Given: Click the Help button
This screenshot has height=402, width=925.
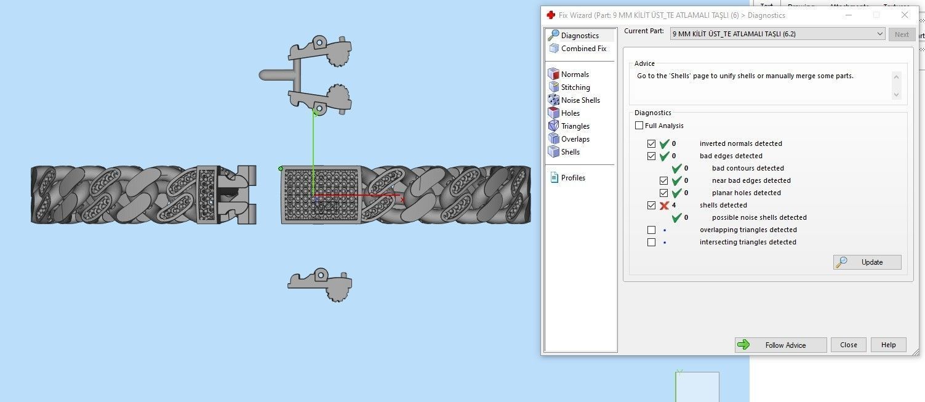Looking at the screenshot, I should [x=888, y=345].
